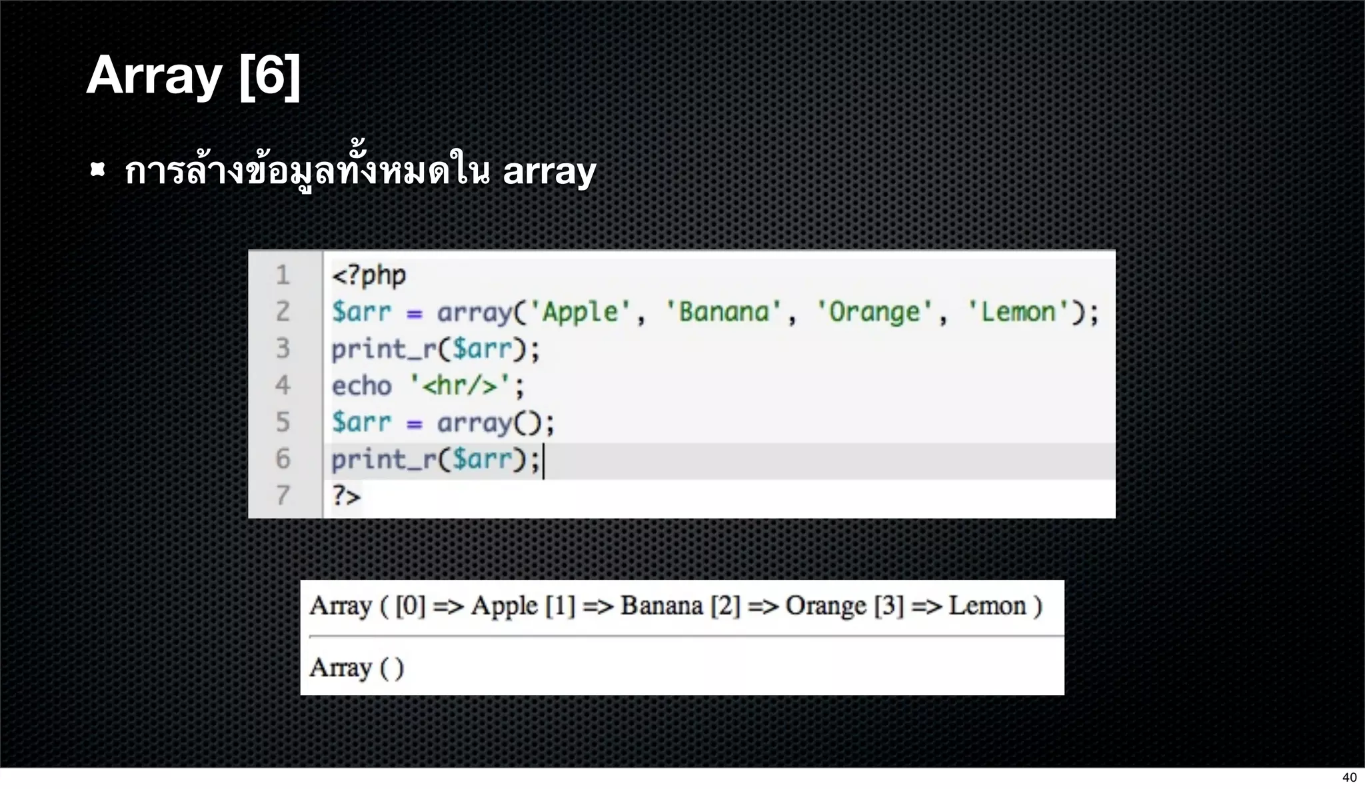Click '$arr = array();' on line 5
1365x789 pixels.
(443, 422)
